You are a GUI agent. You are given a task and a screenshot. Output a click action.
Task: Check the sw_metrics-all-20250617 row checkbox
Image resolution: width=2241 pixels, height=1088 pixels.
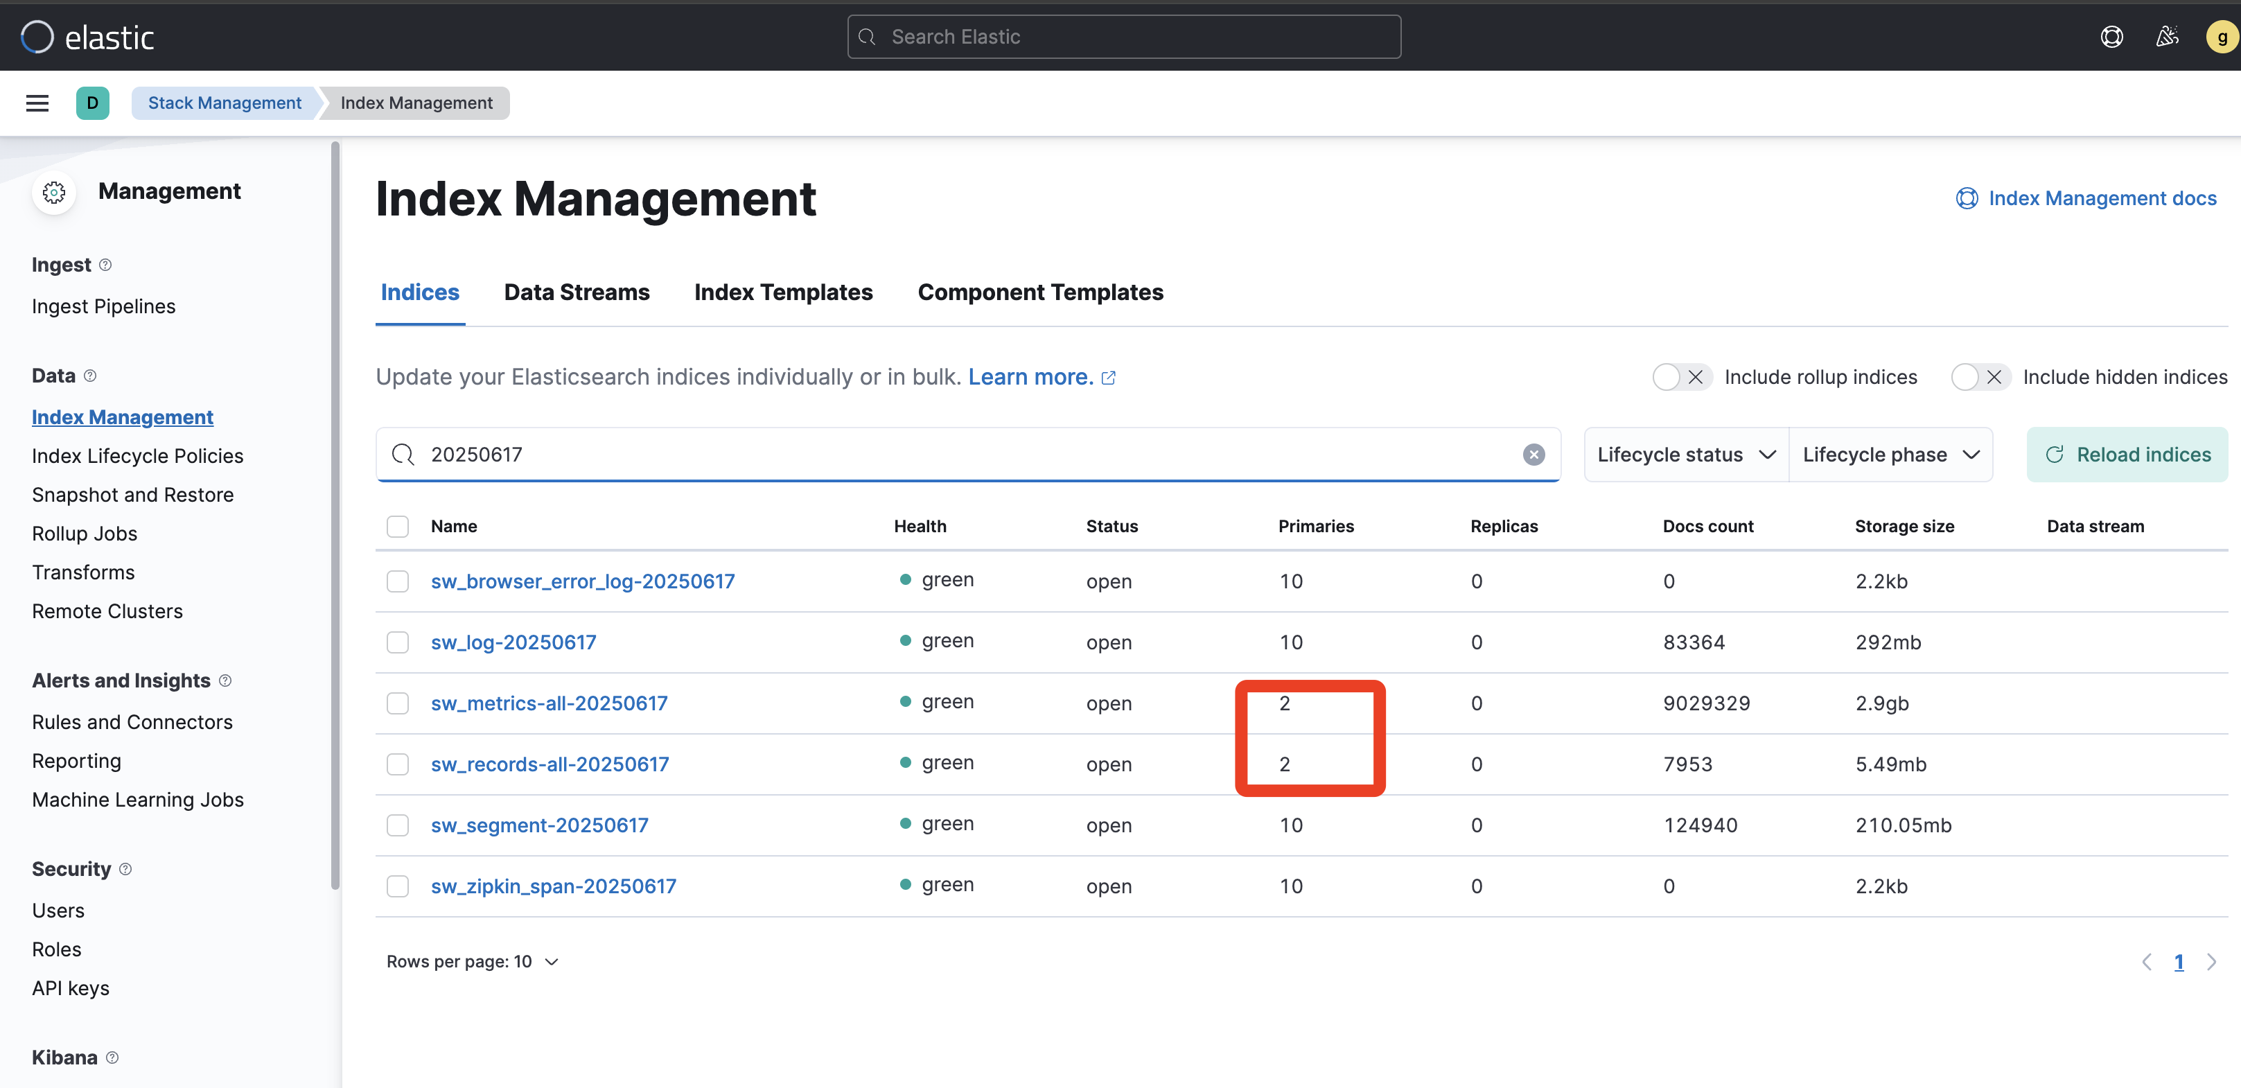[x=398, y=703]
